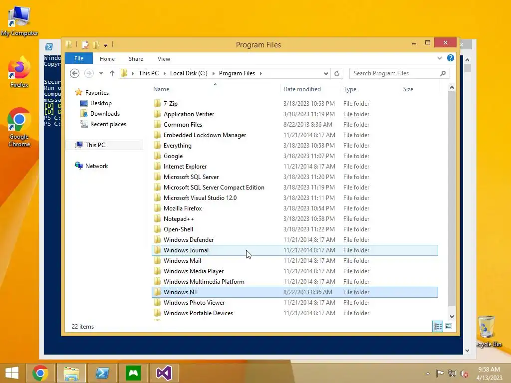This screenshot has height=383, width=511.
Task: Open the View ribbon tab
Action: (164, 59)
